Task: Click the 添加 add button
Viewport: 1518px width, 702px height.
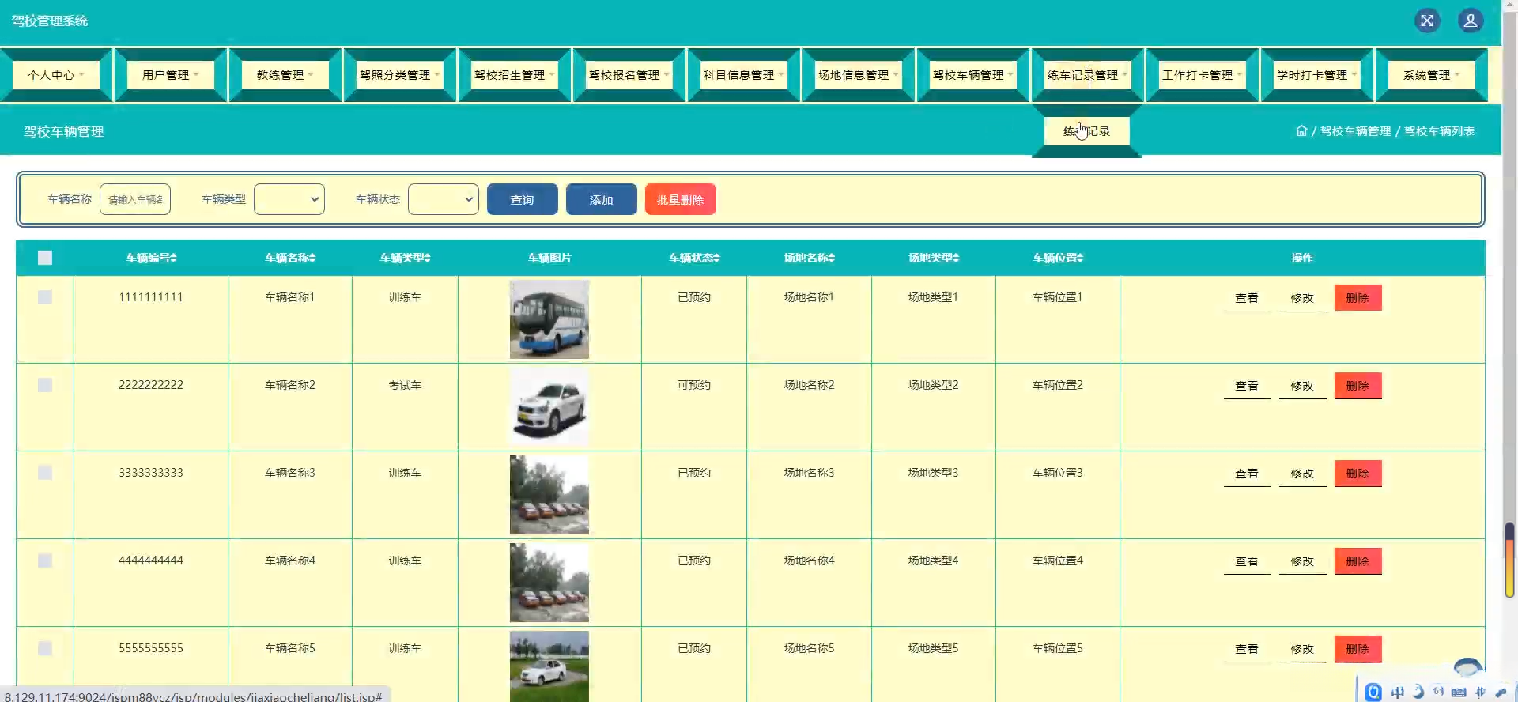Action: pyautogui.click(x=602, y=199)
